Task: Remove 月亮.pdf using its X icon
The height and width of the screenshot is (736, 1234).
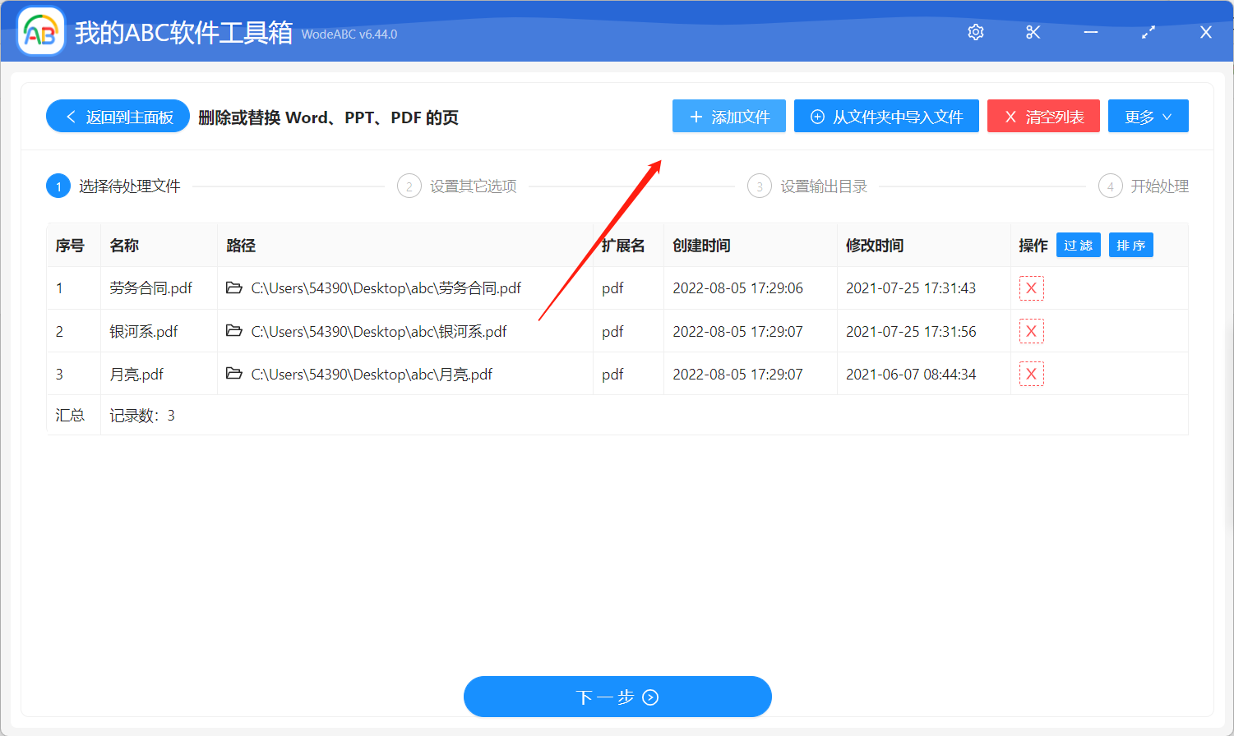Action: 1031,373
